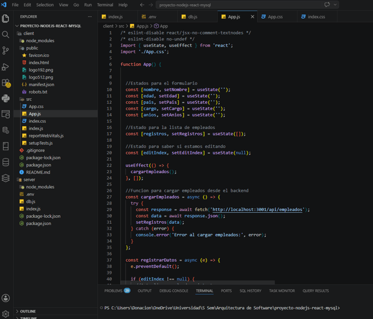
Task: Open the Search view in activity bar
Action: (5, 35)
